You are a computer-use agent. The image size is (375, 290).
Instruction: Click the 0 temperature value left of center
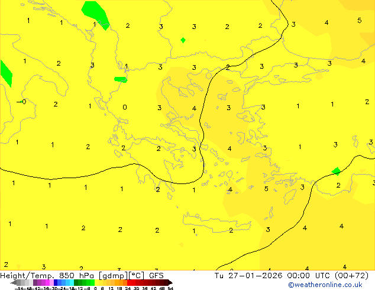pyautogui.click(x=124, y=107)
